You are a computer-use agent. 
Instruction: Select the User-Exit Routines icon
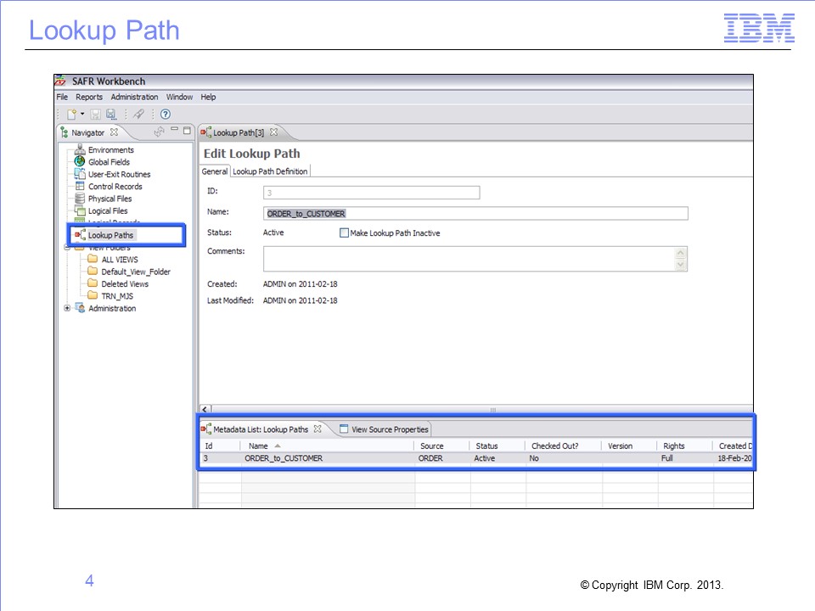pyautogui.click(x=80, y=174)
